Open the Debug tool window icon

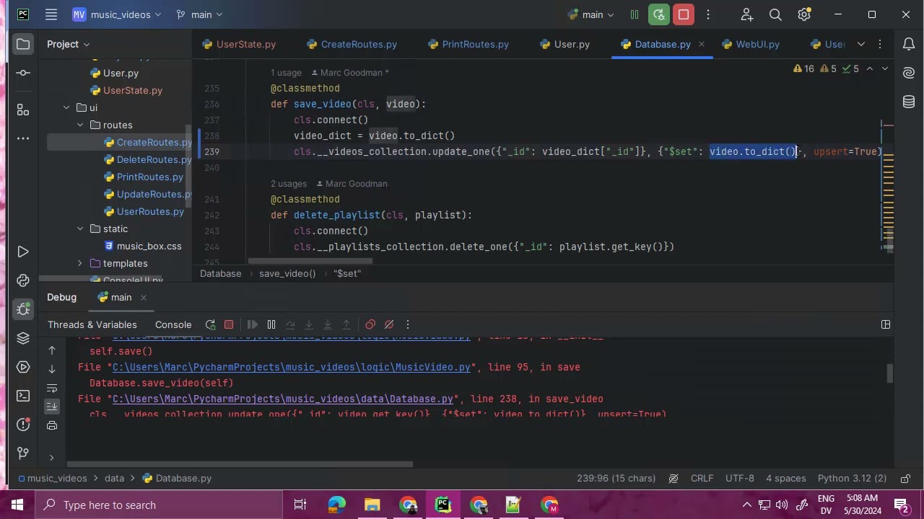tap(23, 309)
